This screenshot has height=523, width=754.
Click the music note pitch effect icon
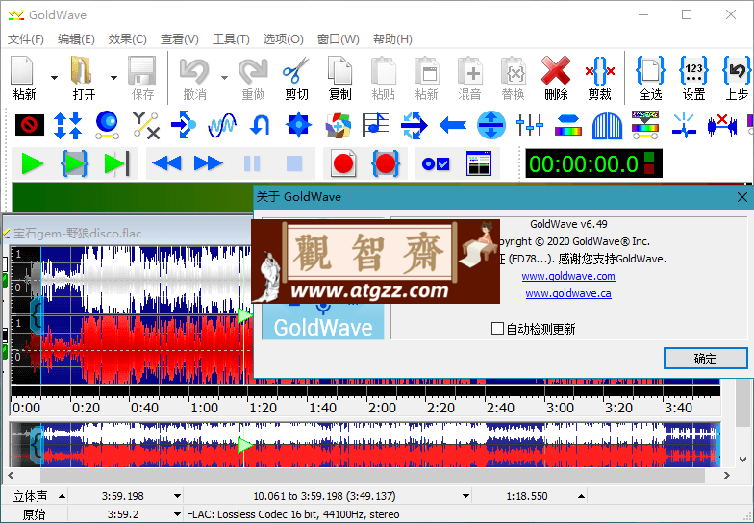coord(375,125)
